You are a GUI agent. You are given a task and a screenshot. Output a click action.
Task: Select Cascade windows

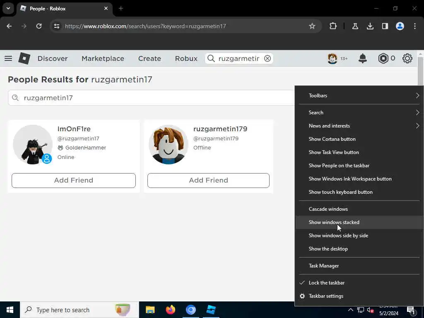tap(359, 209)
